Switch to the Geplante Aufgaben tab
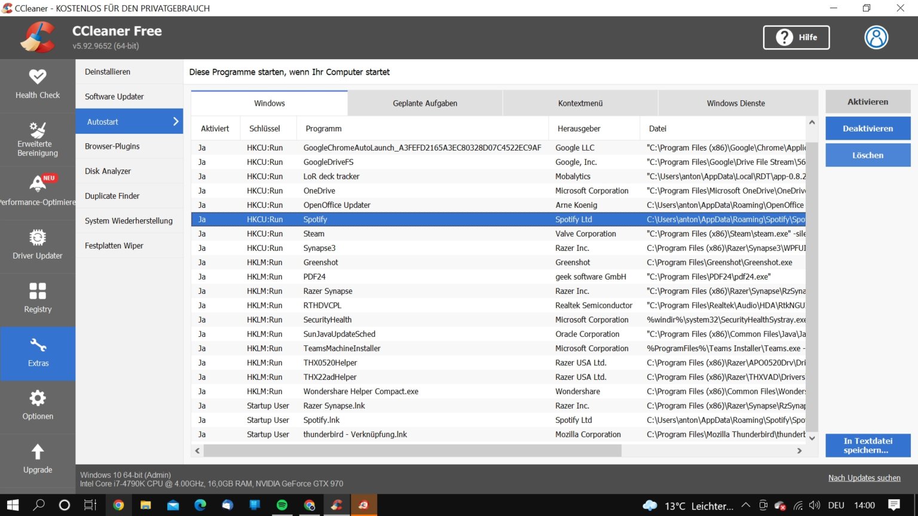The image size is (918, 516). tap(424, 103)
